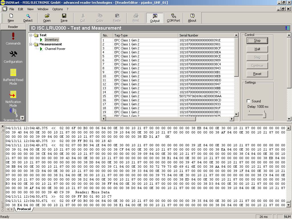Open the View menu
The width and height of the screenshot is (292, 219).
point(30,9)
